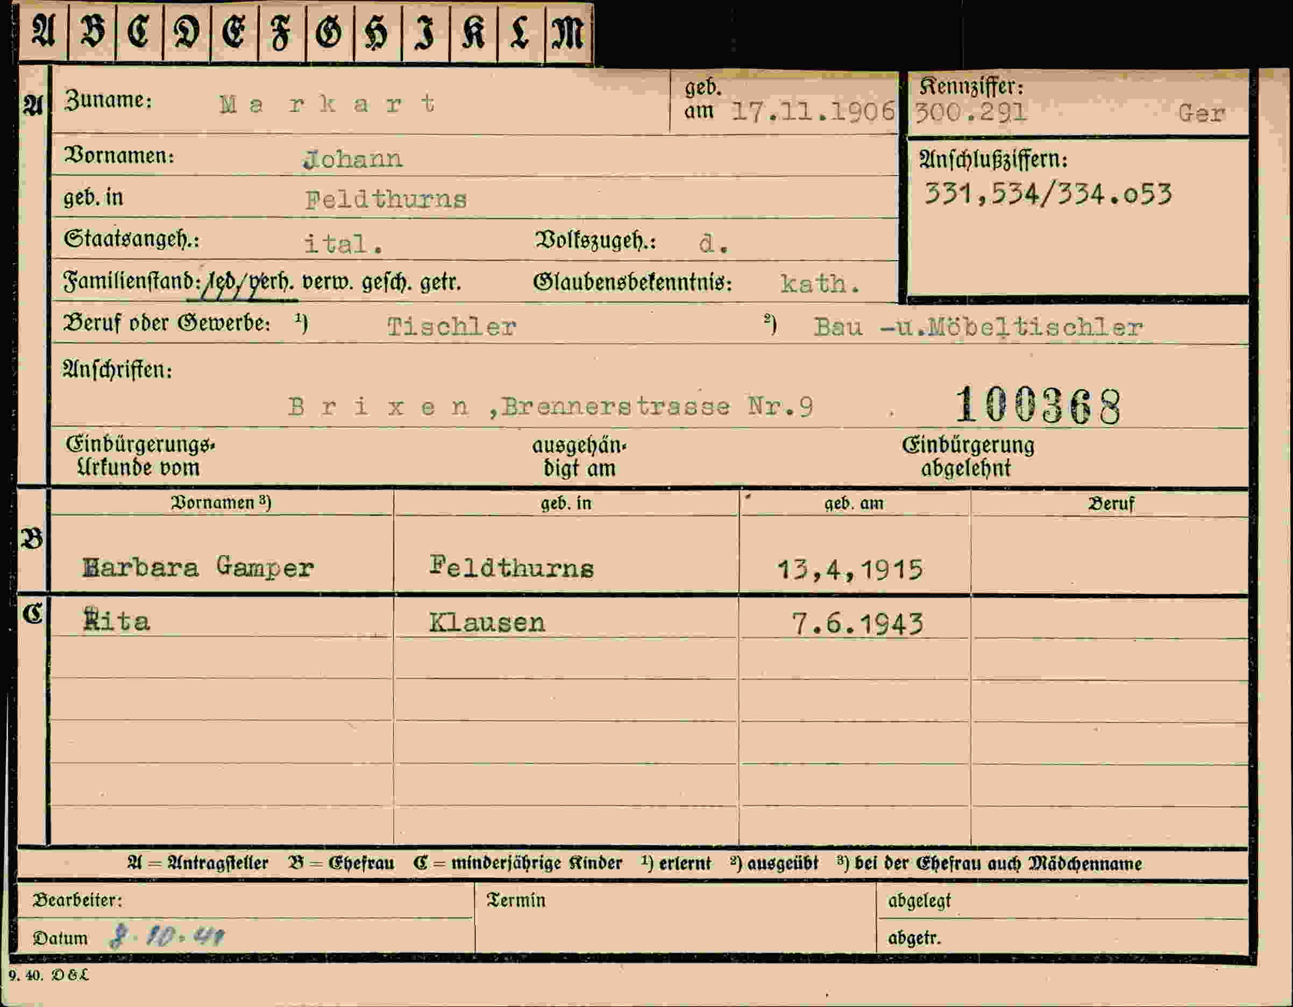Click the wife's name 'Barbara Gamper'

(198, 567)
